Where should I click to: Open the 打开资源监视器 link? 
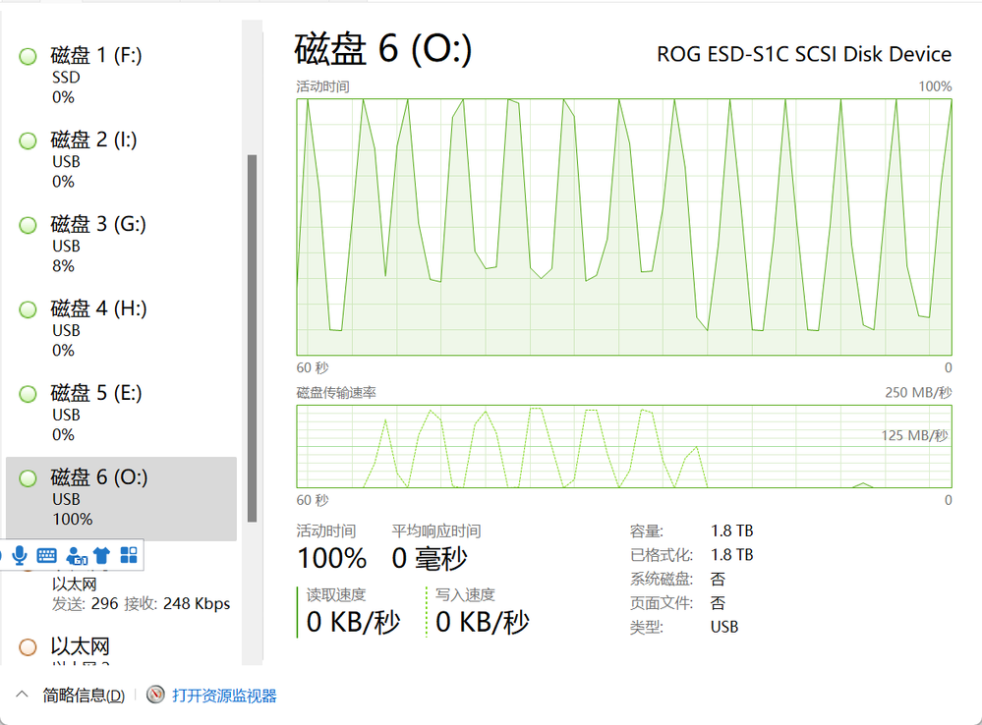pos(224,696)
